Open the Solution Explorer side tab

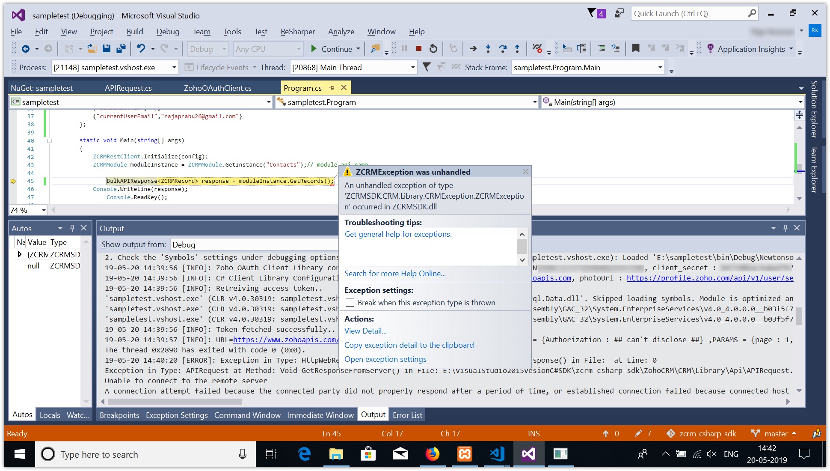tap(814, 109)
